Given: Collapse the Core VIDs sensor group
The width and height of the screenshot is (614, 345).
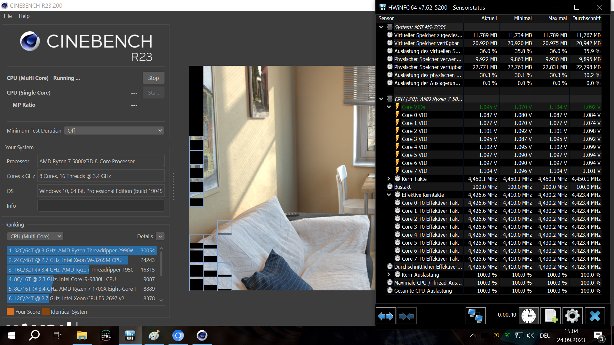Looking at the screenshot, I should (x=389, y=107).
